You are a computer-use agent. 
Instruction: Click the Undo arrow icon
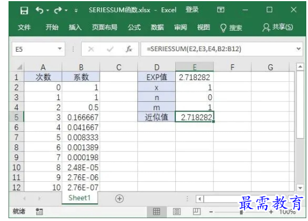point(40,10)
